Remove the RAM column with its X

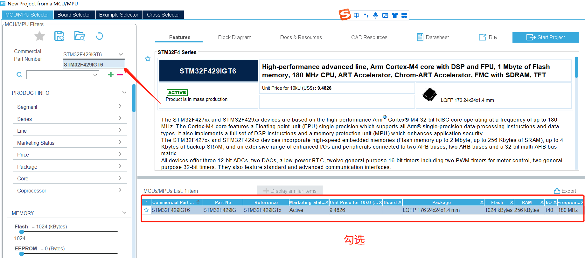542,202
